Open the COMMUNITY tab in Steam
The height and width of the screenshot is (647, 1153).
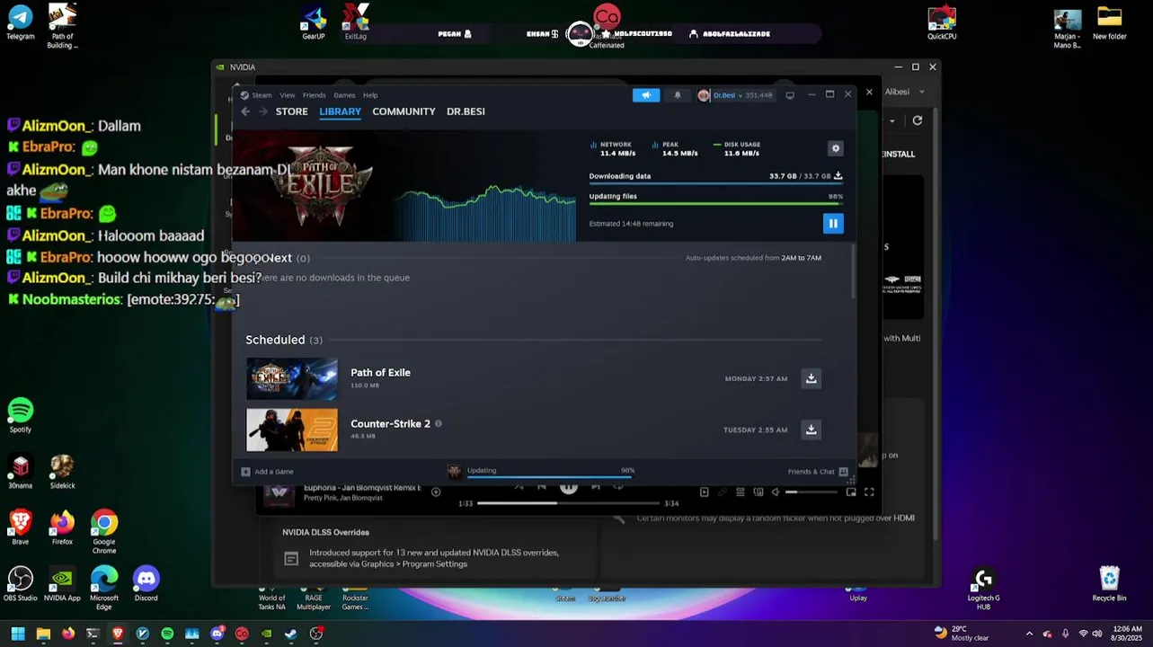(x=404, y=111)
